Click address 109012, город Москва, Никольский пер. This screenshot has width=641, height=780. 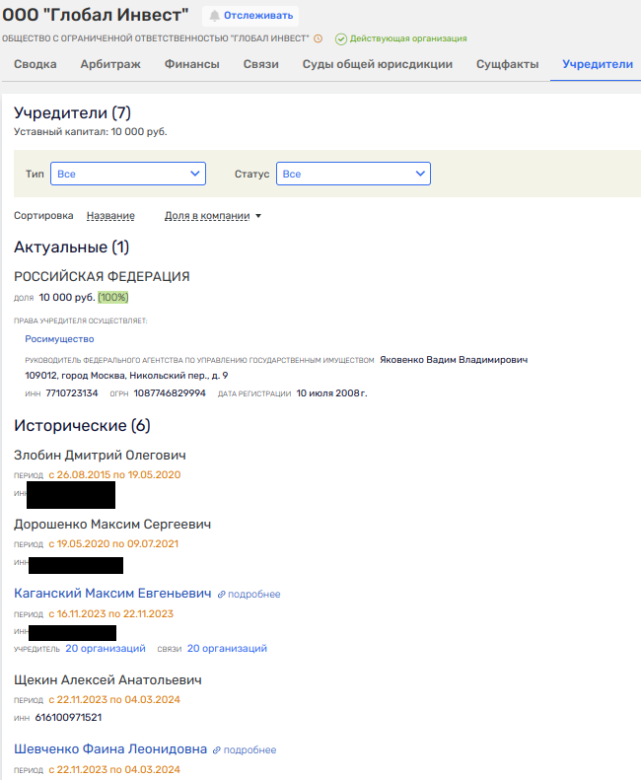click(x=126, y=376)
